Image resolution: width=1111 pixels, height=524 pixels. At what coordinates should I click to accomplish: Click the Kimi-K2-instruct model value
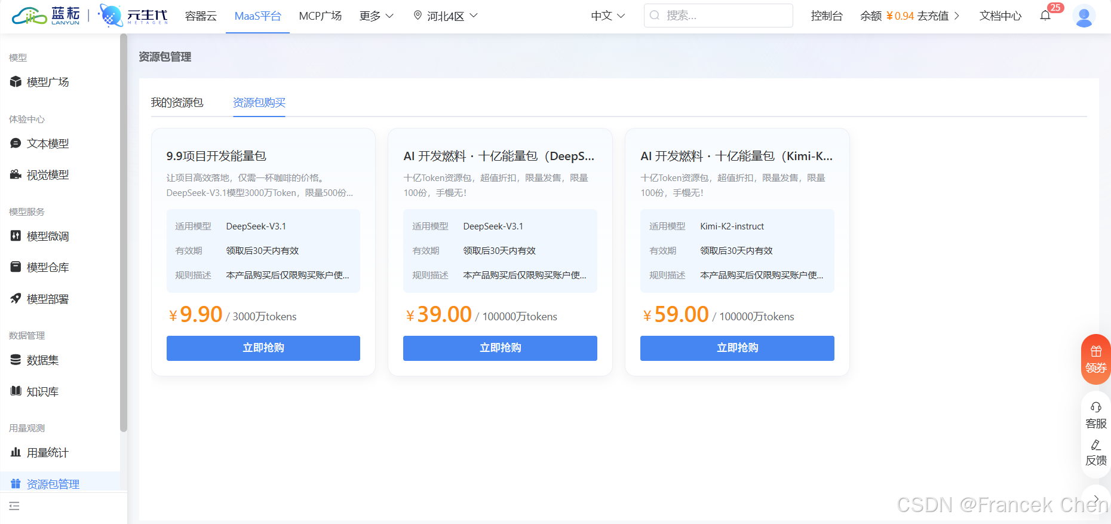click(x=732, y=226)
